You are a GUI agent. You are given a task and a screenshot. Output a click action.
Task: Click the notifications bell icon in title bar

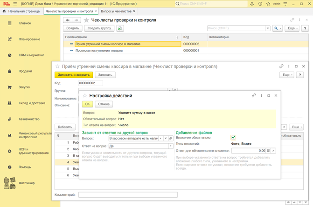pos(252,4)
